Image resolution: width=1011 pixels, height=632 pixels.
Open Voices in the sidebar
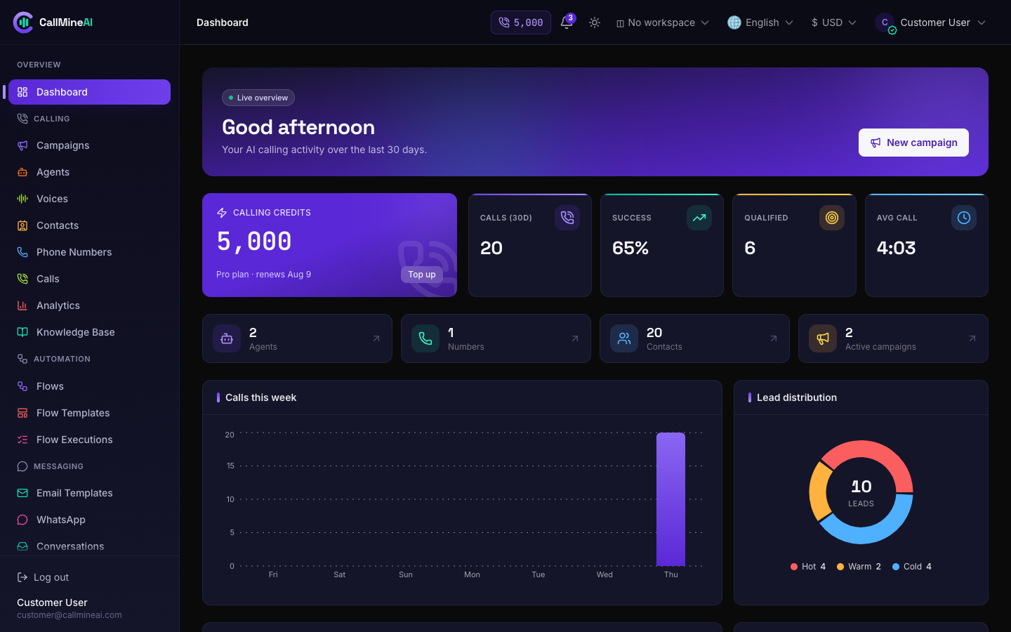(89, 199)
